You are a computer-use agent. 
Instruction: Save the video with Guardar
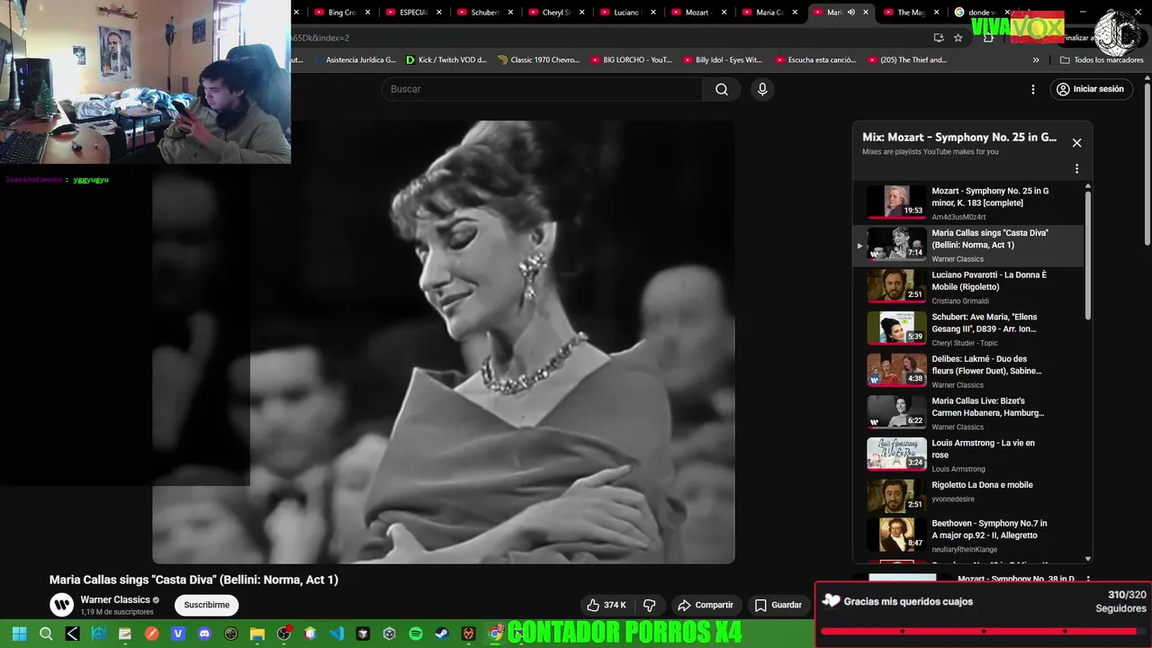pyautogui.click(x=778, y=605)
